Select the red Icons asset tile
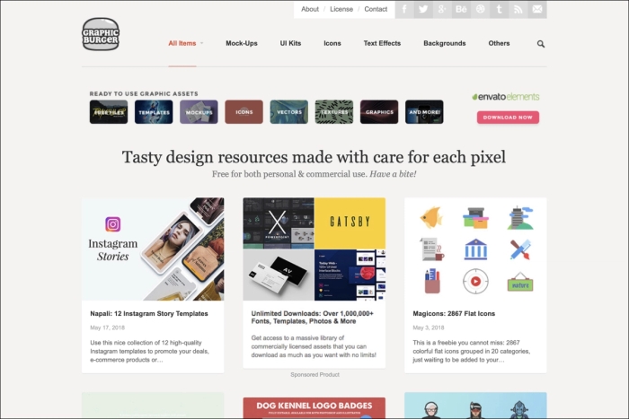 [x=244, y=112]
